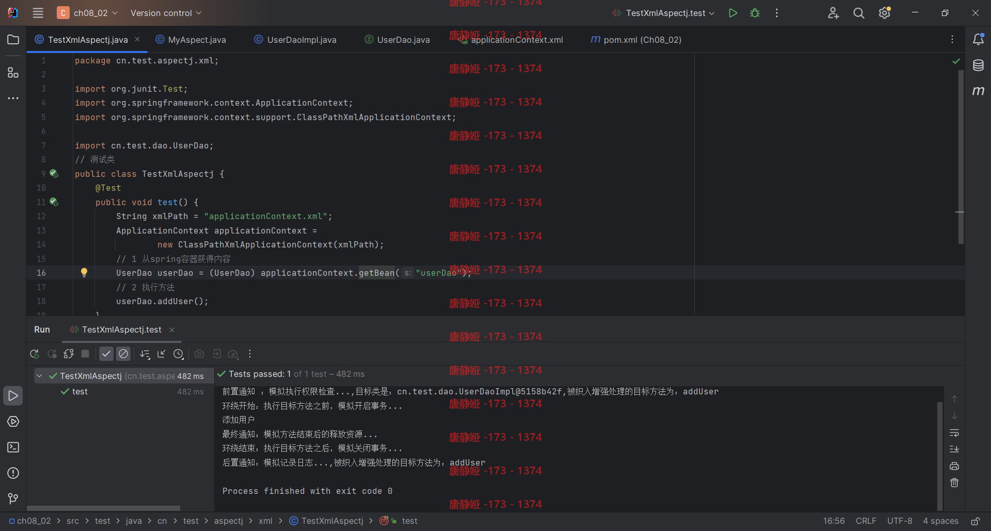Open Notifications bell icon
Viewport: 991px width, 531px height.
978,40
